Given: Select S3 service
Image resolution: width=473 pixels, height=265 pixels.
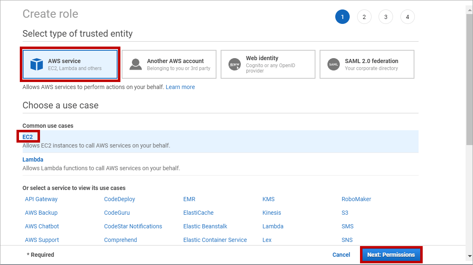Looking at the screenshot, I should 345,213.
